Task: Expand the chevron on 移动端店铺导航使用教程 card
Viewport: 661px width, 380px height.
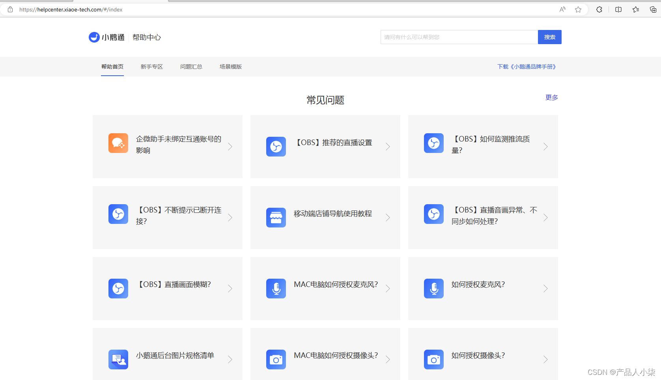Action: 388,218
